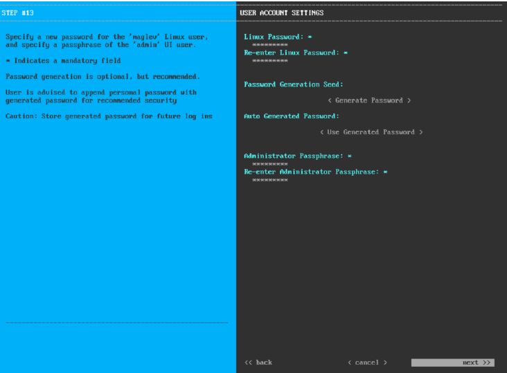Click the Caution text about storing password
Viewport: 507px width, 373px height.
tap(110, 115)
